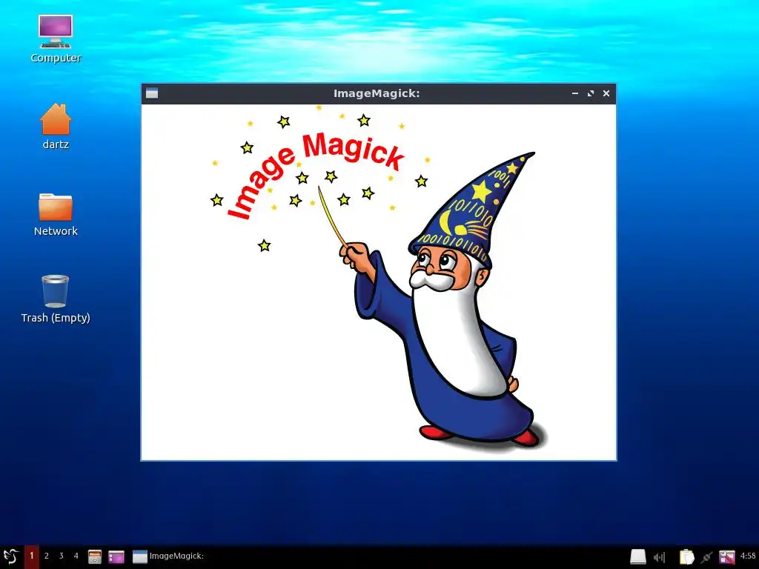Close the ImageMagick window
Screen dimensions: 759x569
click(x=606, y=93)
